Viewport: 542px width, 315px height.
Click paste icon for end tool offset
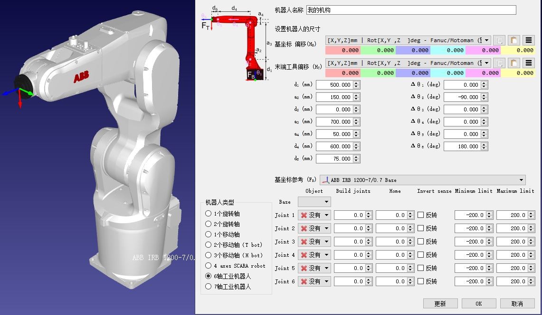(513, 63)
